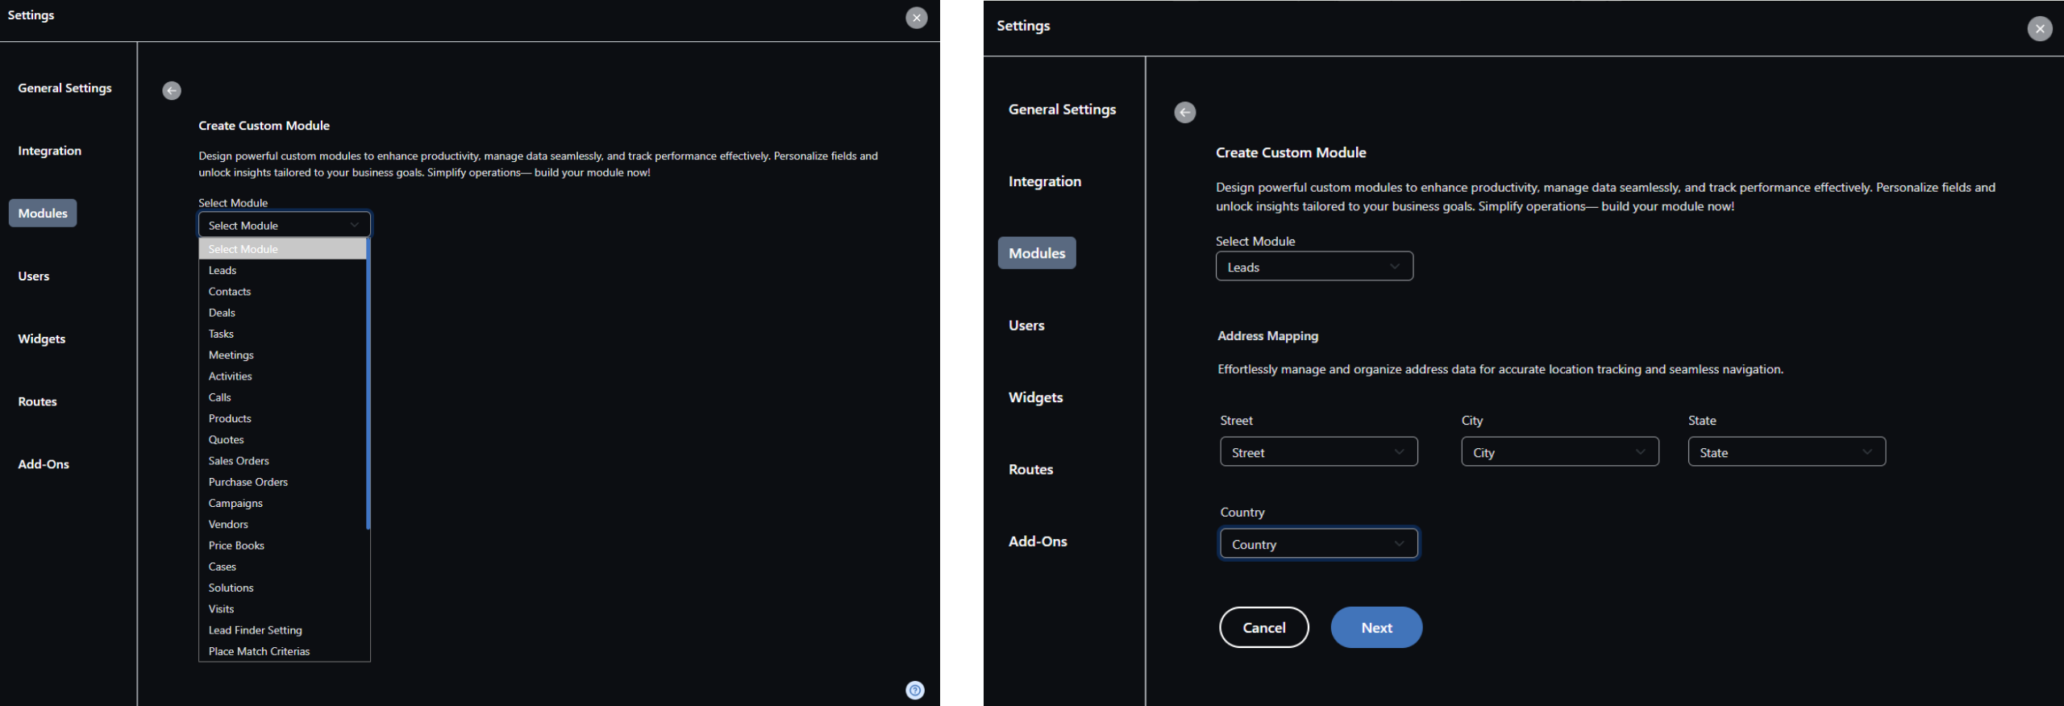Open the Country mapping dropdown
The height and width of the screenshot is (706, 2064).
click(x=1318, y=544)
